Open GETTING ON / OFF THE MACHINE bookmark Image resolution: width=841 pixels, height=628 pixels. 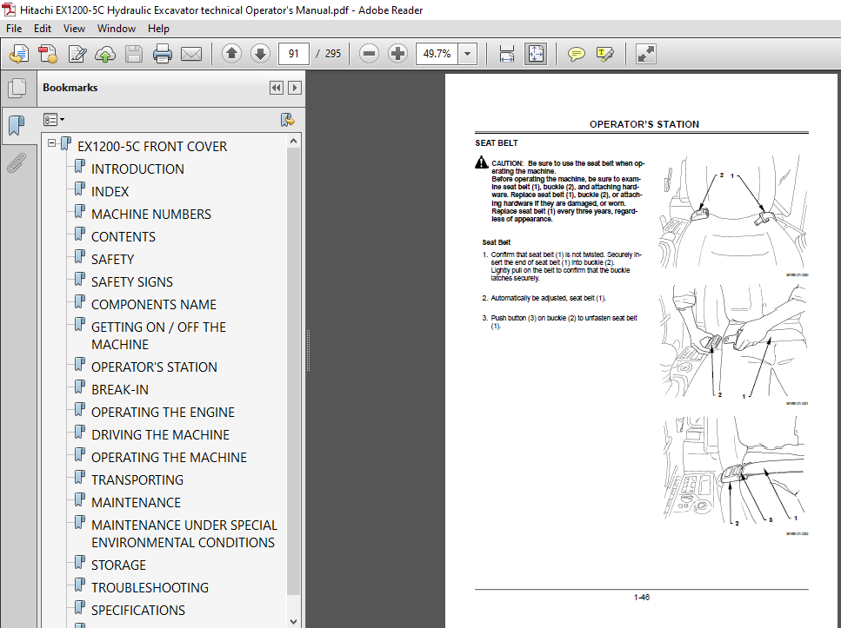click(x=159, y=335)
